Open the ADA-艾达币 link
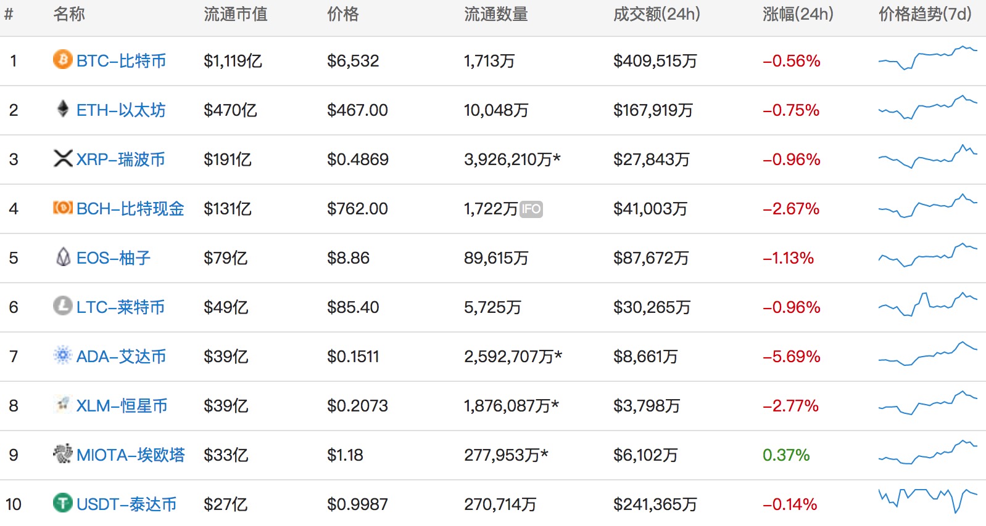Screen dimensions: 986x526 [122, 357]
